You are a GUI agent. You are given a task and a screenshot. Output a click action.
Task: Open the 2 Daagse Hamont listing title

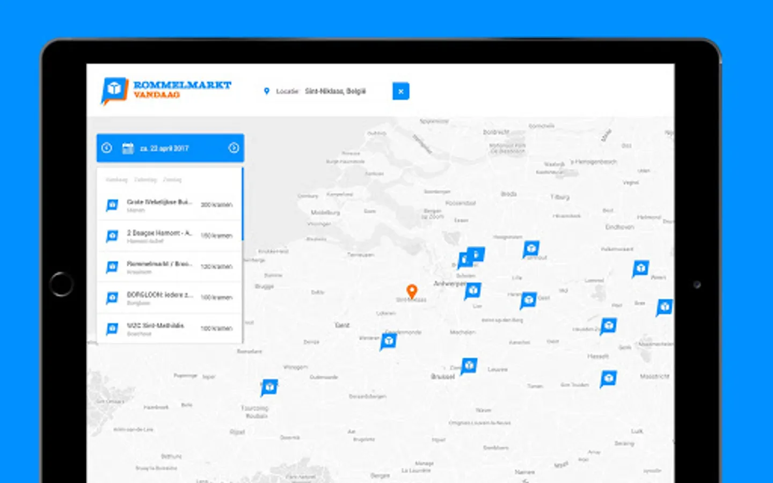[x=159, y=233]
